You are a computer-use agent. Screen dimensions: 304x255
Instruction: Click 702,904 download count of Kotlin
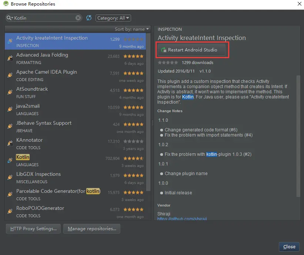click(x=113, y=158)
